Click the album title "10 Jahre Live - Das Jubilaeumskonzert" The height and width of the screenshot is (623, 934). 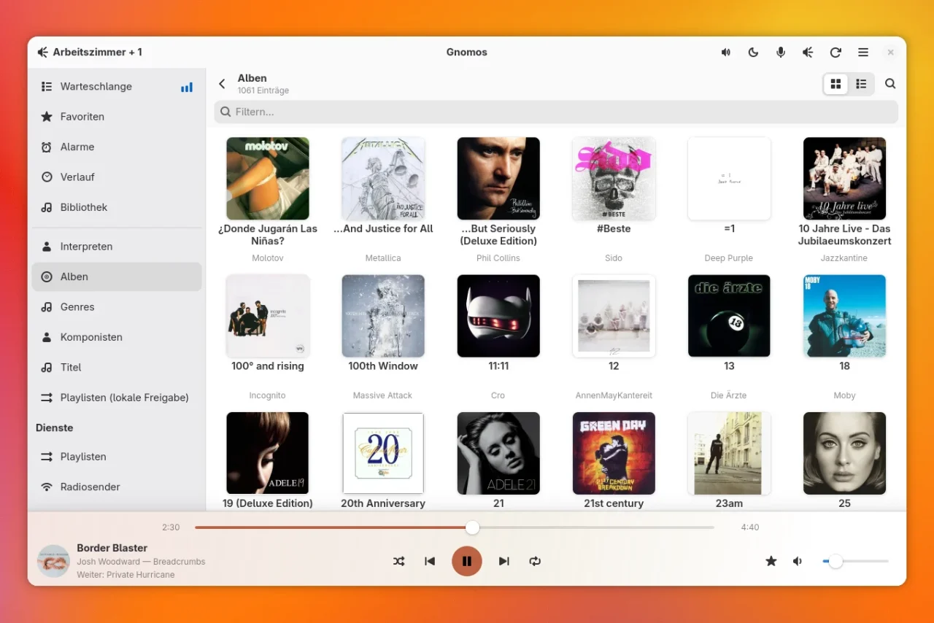pyautogui.click(x=844, y=235)
